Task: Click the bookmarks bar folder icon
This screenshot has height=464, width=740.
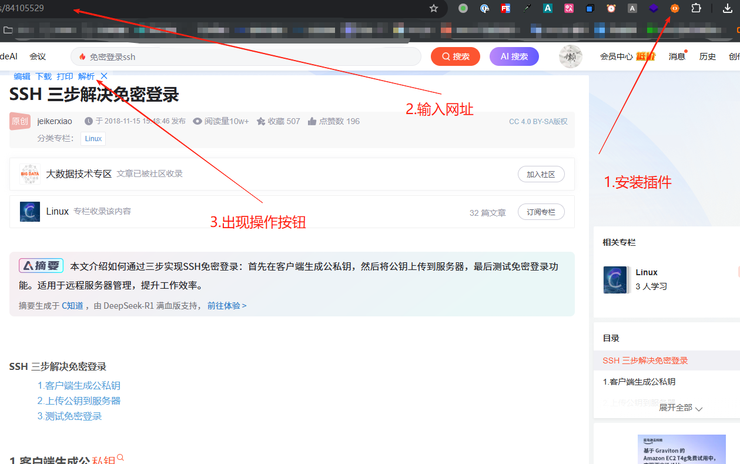Action: [x=8, y=29]
